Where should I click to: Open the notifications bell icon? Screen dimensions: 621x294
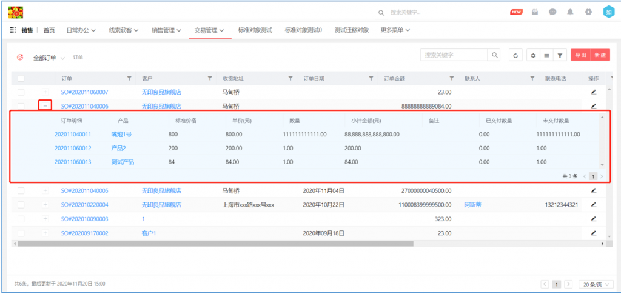click(x=569, y=12)
